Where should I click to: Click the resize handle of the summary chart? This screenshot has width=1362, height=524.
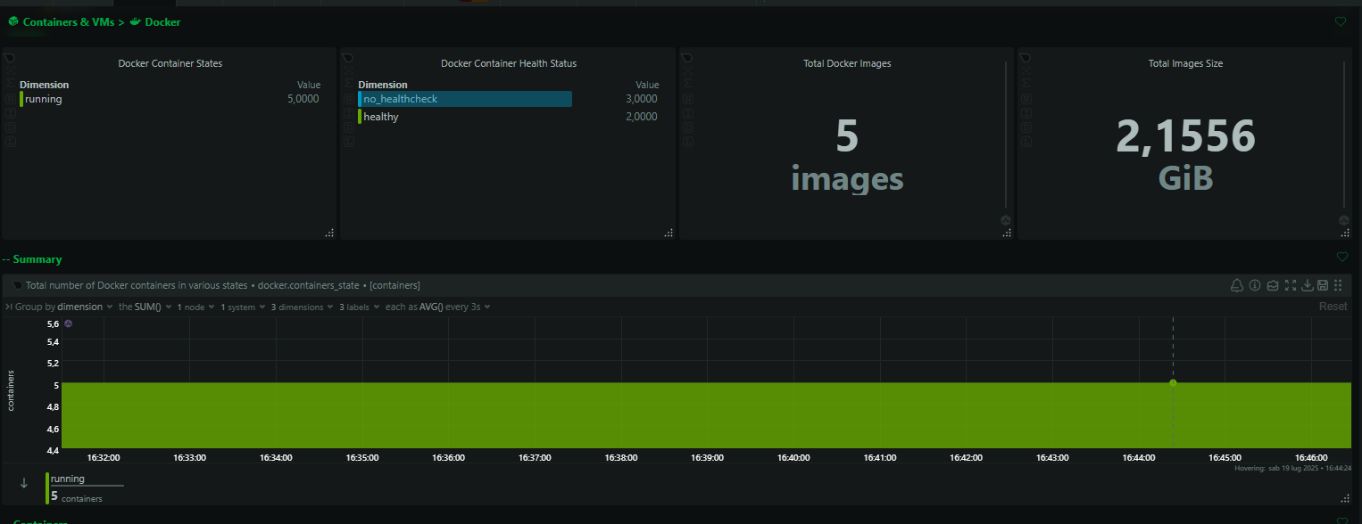1345,498
